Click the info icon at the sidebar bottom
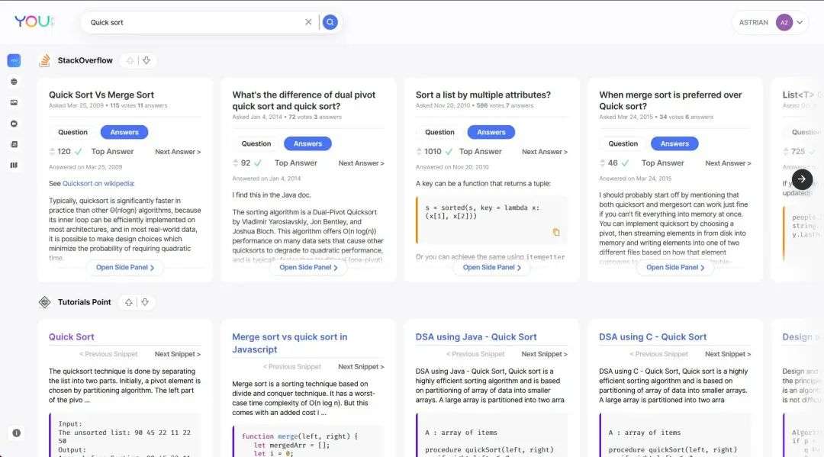 (x=16, y=433)
